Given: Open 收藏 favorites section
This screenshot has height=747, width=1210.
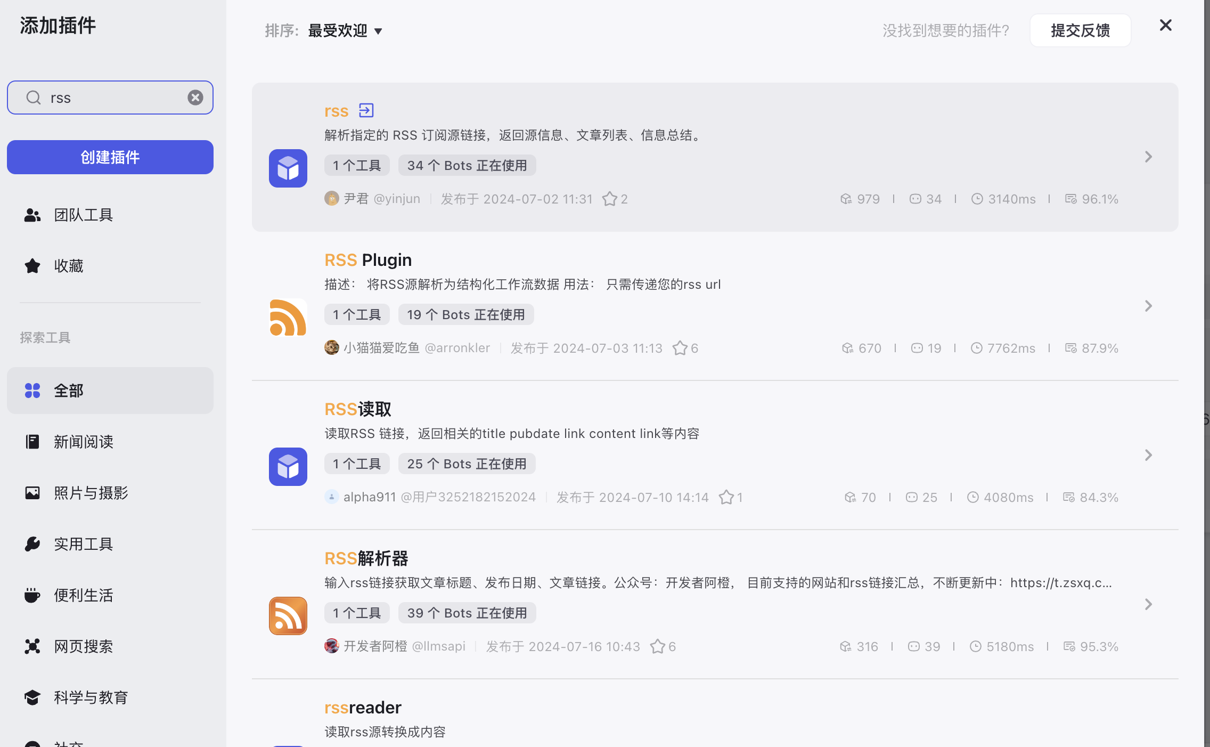Looking at the screenshot, I should point(68,266).
